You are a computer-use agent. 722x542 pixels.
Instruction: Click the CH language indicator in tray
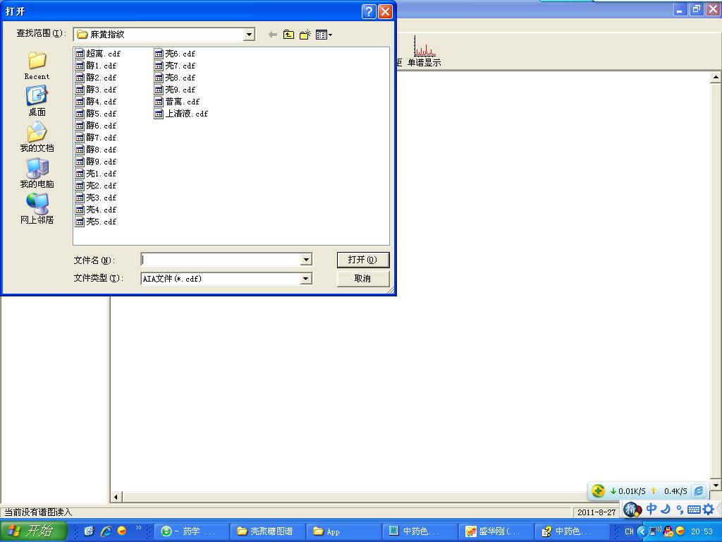tap(628, 531)
